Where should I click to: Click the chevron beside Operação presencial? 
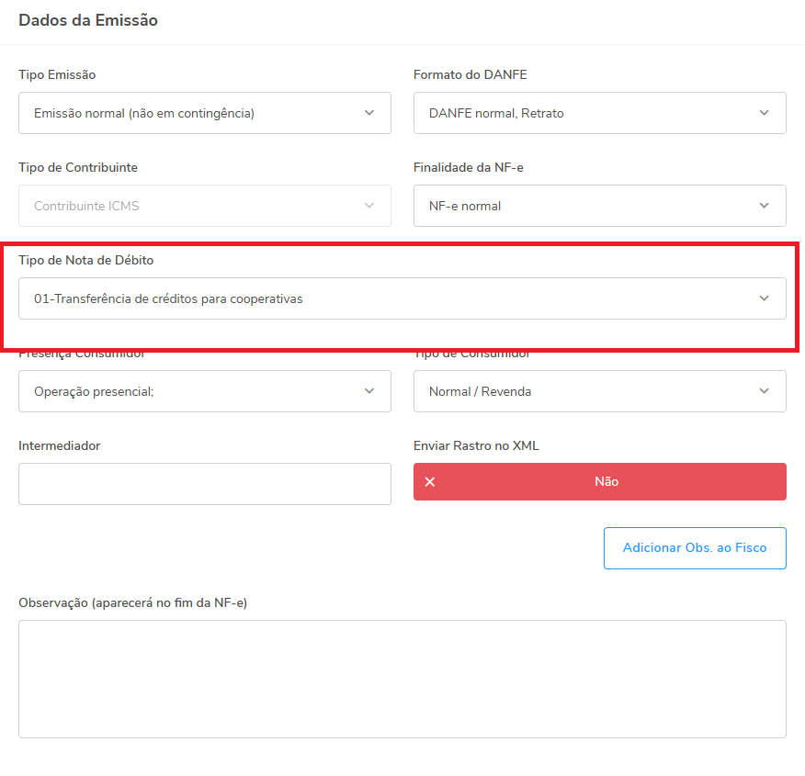(x=369, y=391)
